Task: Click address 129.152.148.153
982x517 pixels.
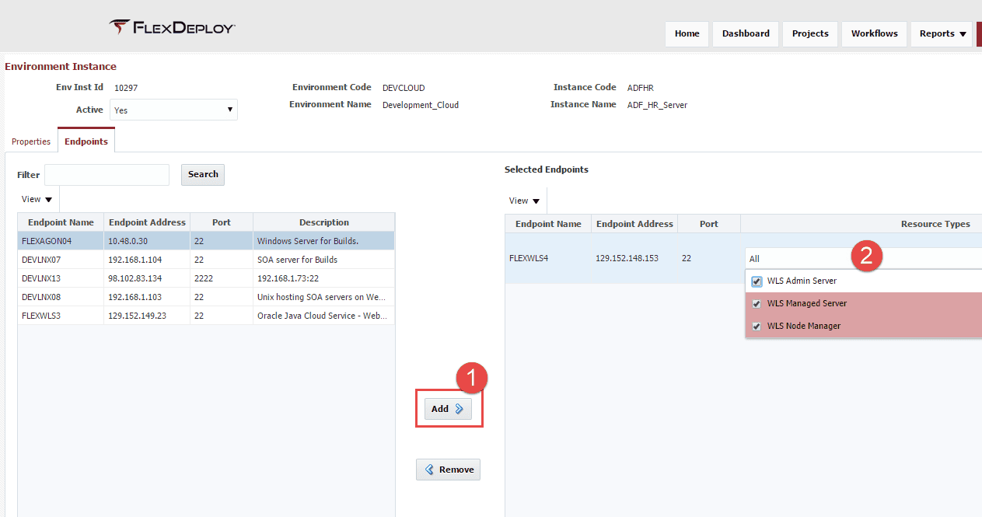Action: 627,258
